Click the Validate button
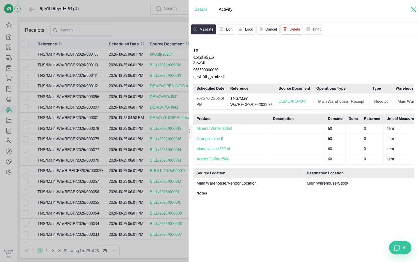This screenshot has width=419, height=262. 203,29
